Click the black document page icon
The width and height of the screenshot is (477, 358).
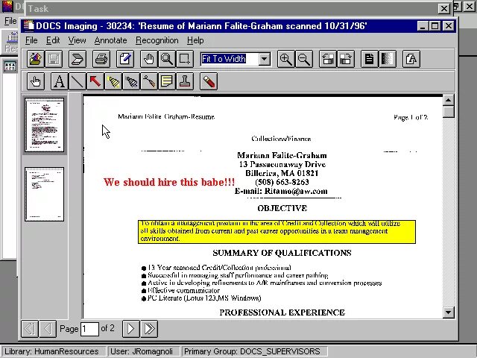pos(370,59)
